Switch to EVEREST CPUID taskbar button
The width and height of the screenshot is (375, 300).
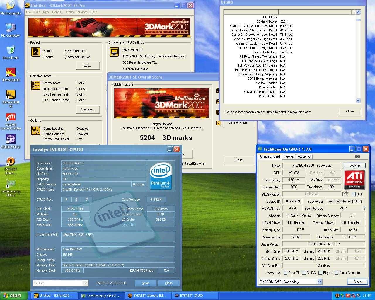pos(195,296)
